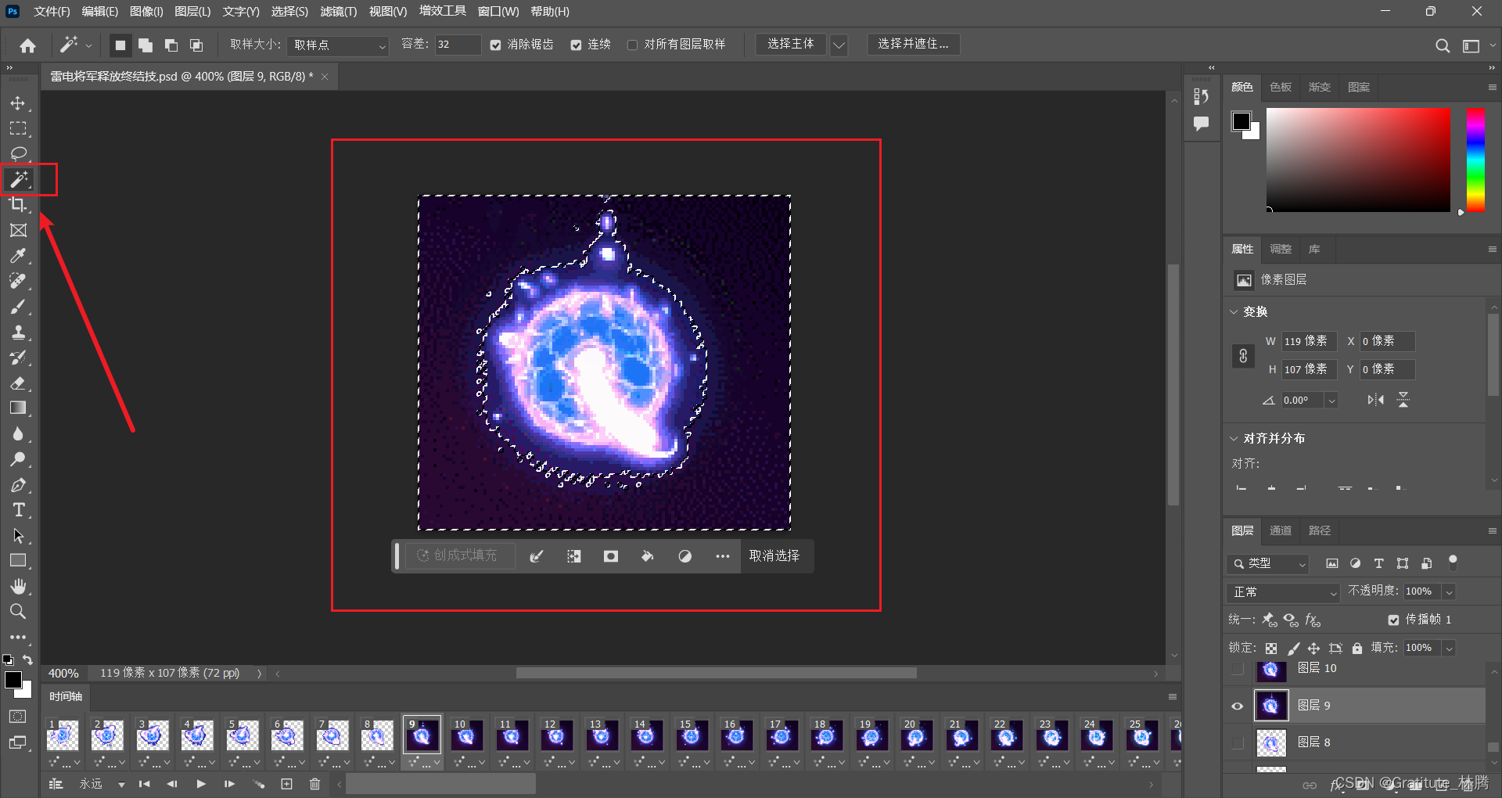The image size is (1502, 798).
Task: Open the 文件(F) menu
Action: (x=52, y=12)
